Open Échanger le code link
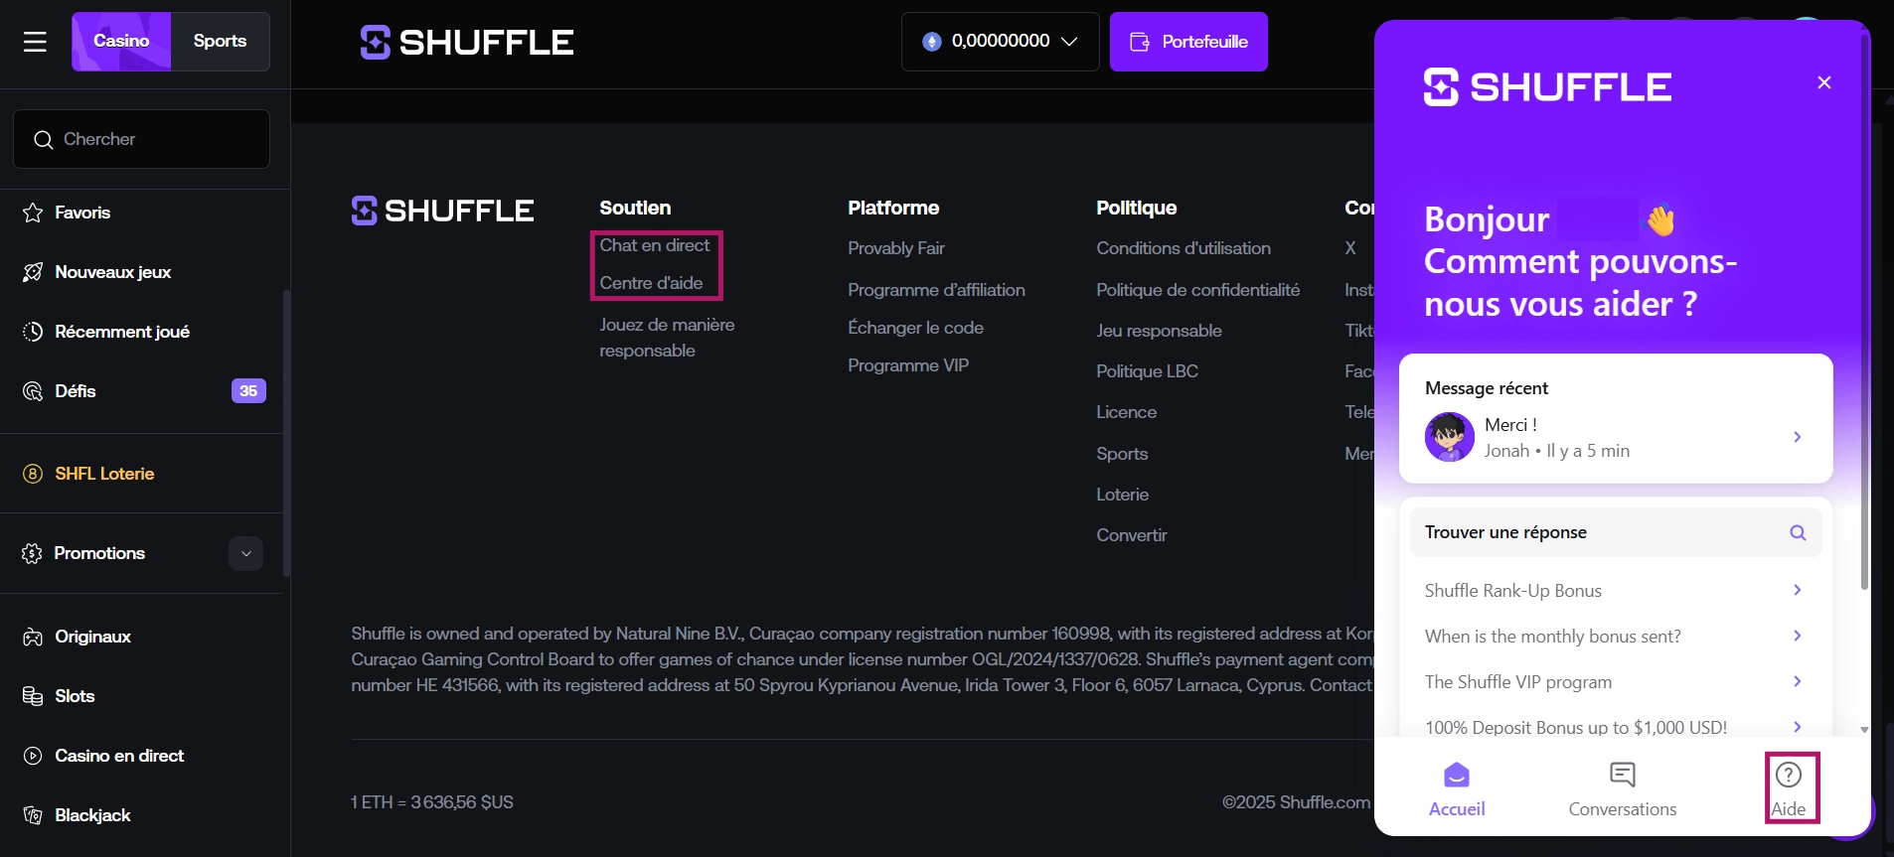This screenshot has height=857, width=1894. (915, 328)
